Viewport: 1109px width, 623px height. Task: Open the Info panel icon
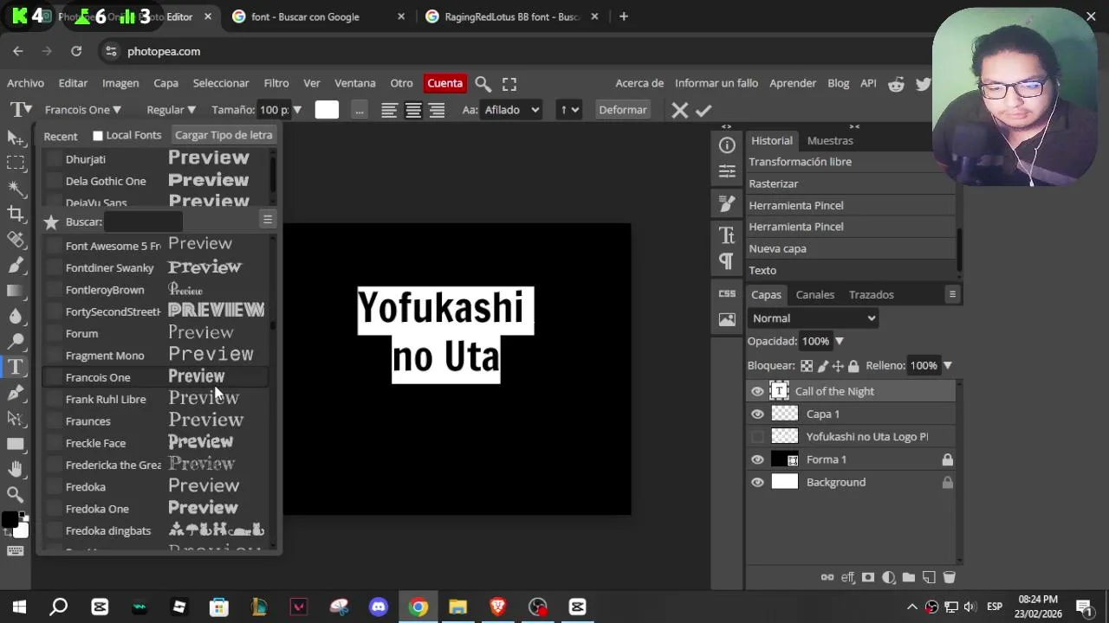click(x=727, y=145)
